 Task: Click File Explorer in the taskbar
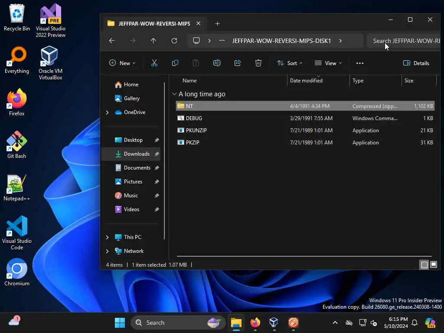(236, 323)
